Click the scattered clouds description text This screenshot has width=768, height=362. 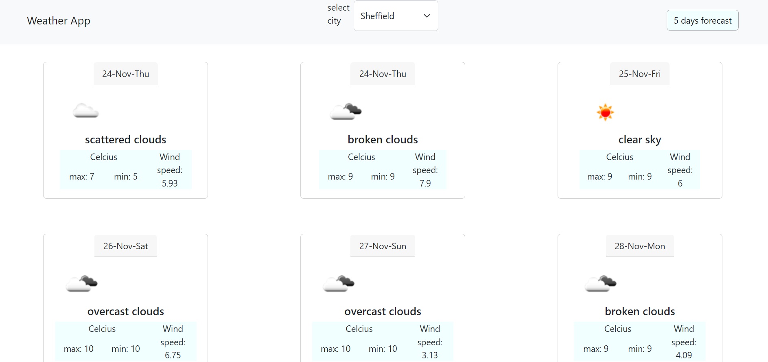125,140
